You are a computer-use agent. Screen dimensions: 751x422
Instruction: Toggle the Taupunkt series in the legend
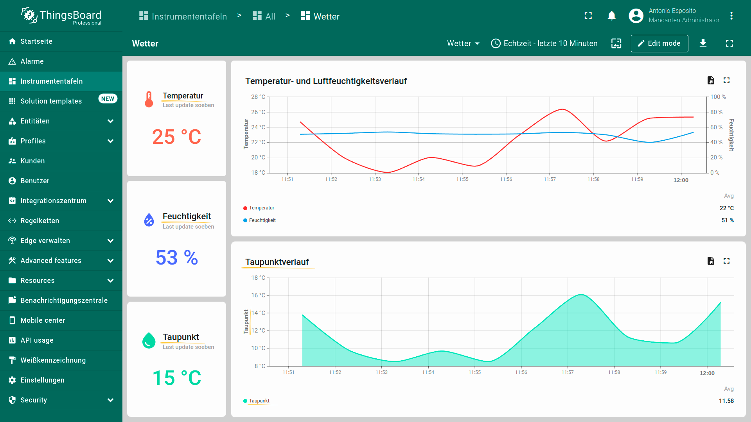point(259,401)
